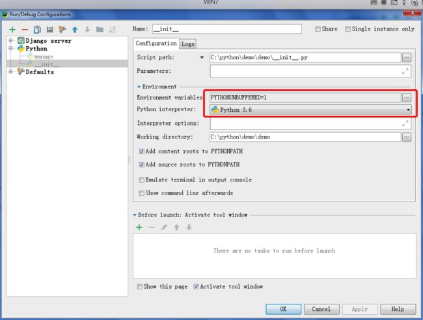This screenshot has width=423, height=320.
Task: Collapse the Before launch section
Action: (x=135, y=215)
